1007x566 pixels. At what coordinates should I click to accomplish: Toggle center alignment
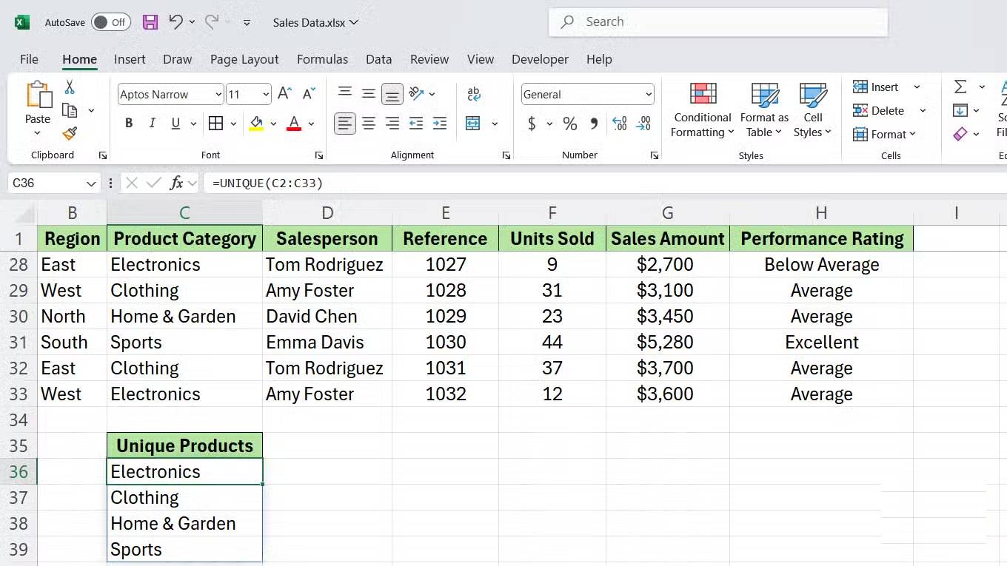click(x=369, y=124)
